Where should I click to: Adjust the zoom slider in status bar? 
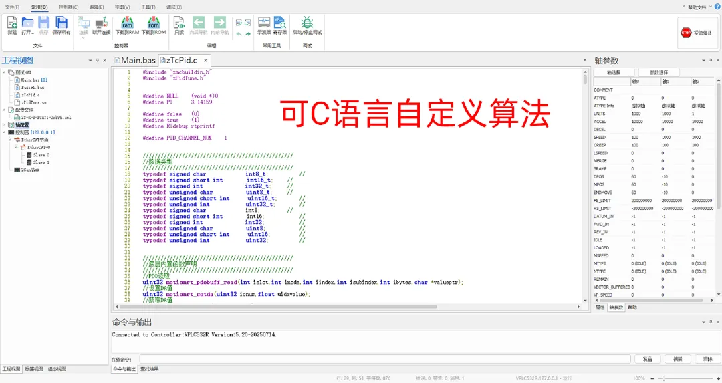pyautogui.click(x=664, y=378)
